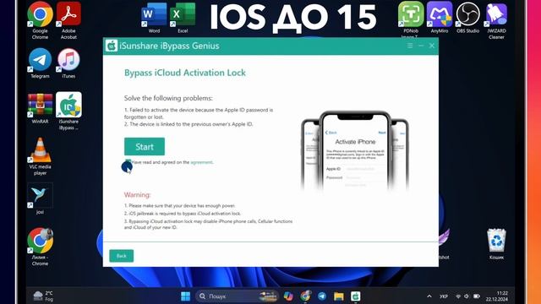Open the Recycle Bin on desktop
Viewport: 541px width, 304px height.
[x=496, y=244]
